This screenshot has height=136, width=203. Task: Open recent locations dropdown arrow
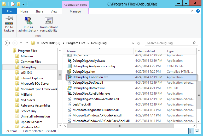(x=21, y=43)
